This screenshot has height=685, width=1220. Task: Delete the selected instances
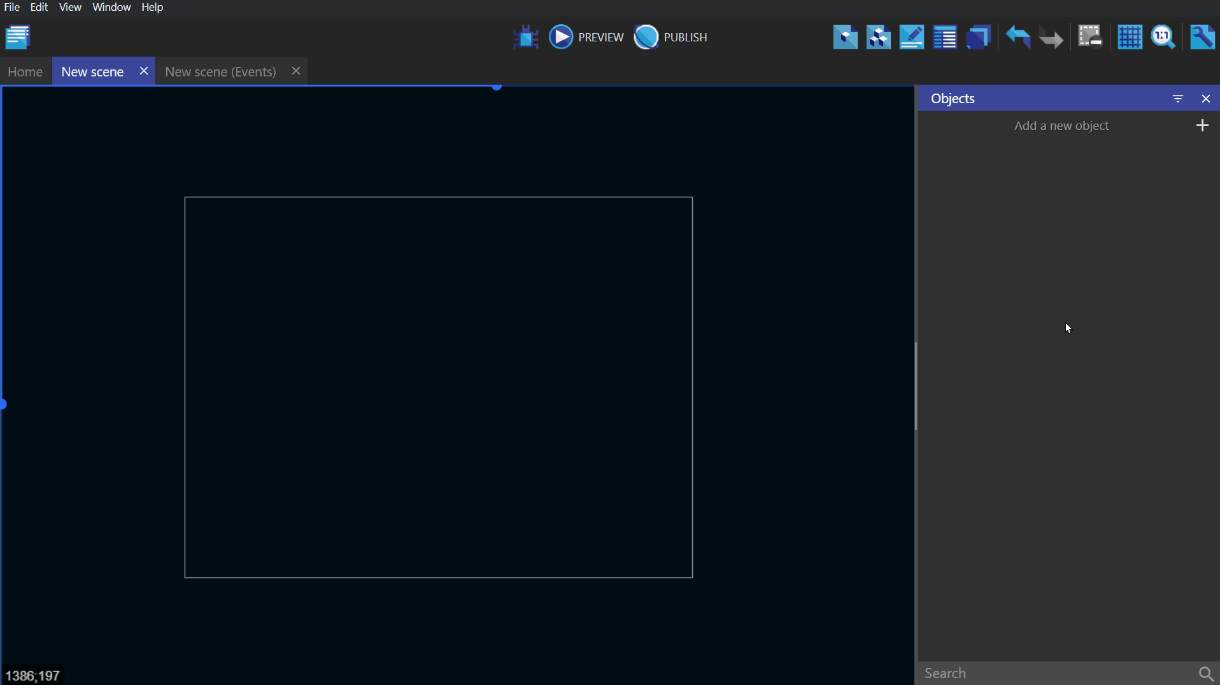pyautogui.click(x=1089, y=37)
